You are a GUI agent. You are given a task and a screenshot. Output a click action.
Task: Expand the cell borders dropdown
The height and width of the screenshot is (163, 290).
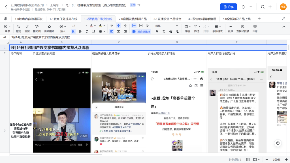coord(104,32)
